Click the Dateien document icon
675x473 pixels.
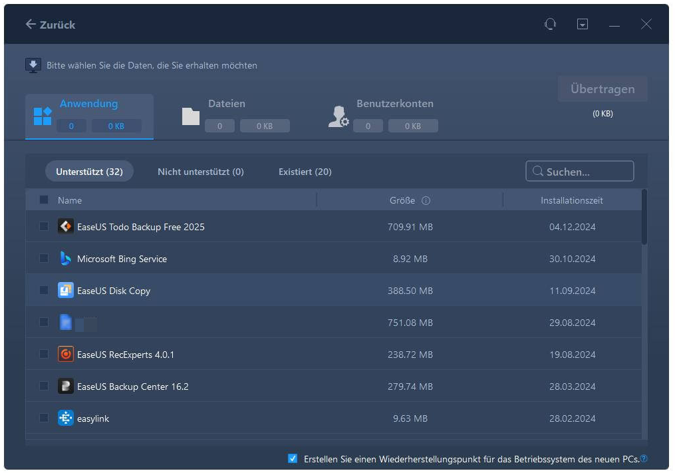pos(191,116)
